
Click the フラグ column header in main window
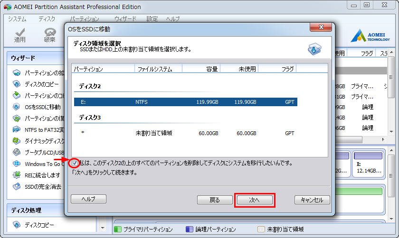[x=361, y=54]
